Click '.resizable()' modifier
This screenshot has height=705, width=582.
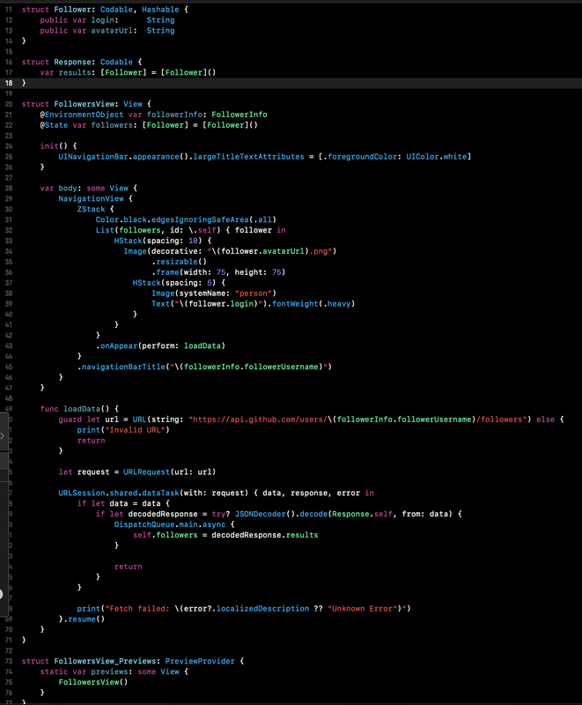180,262
